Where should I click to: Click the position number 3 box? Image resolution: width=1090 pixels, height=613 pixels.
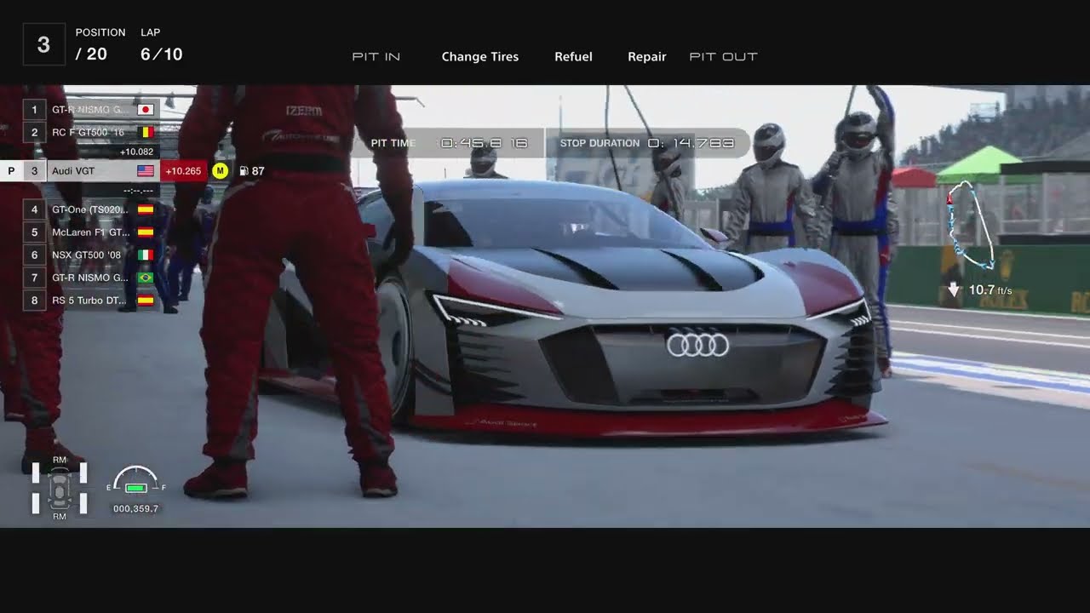[43, 44]
